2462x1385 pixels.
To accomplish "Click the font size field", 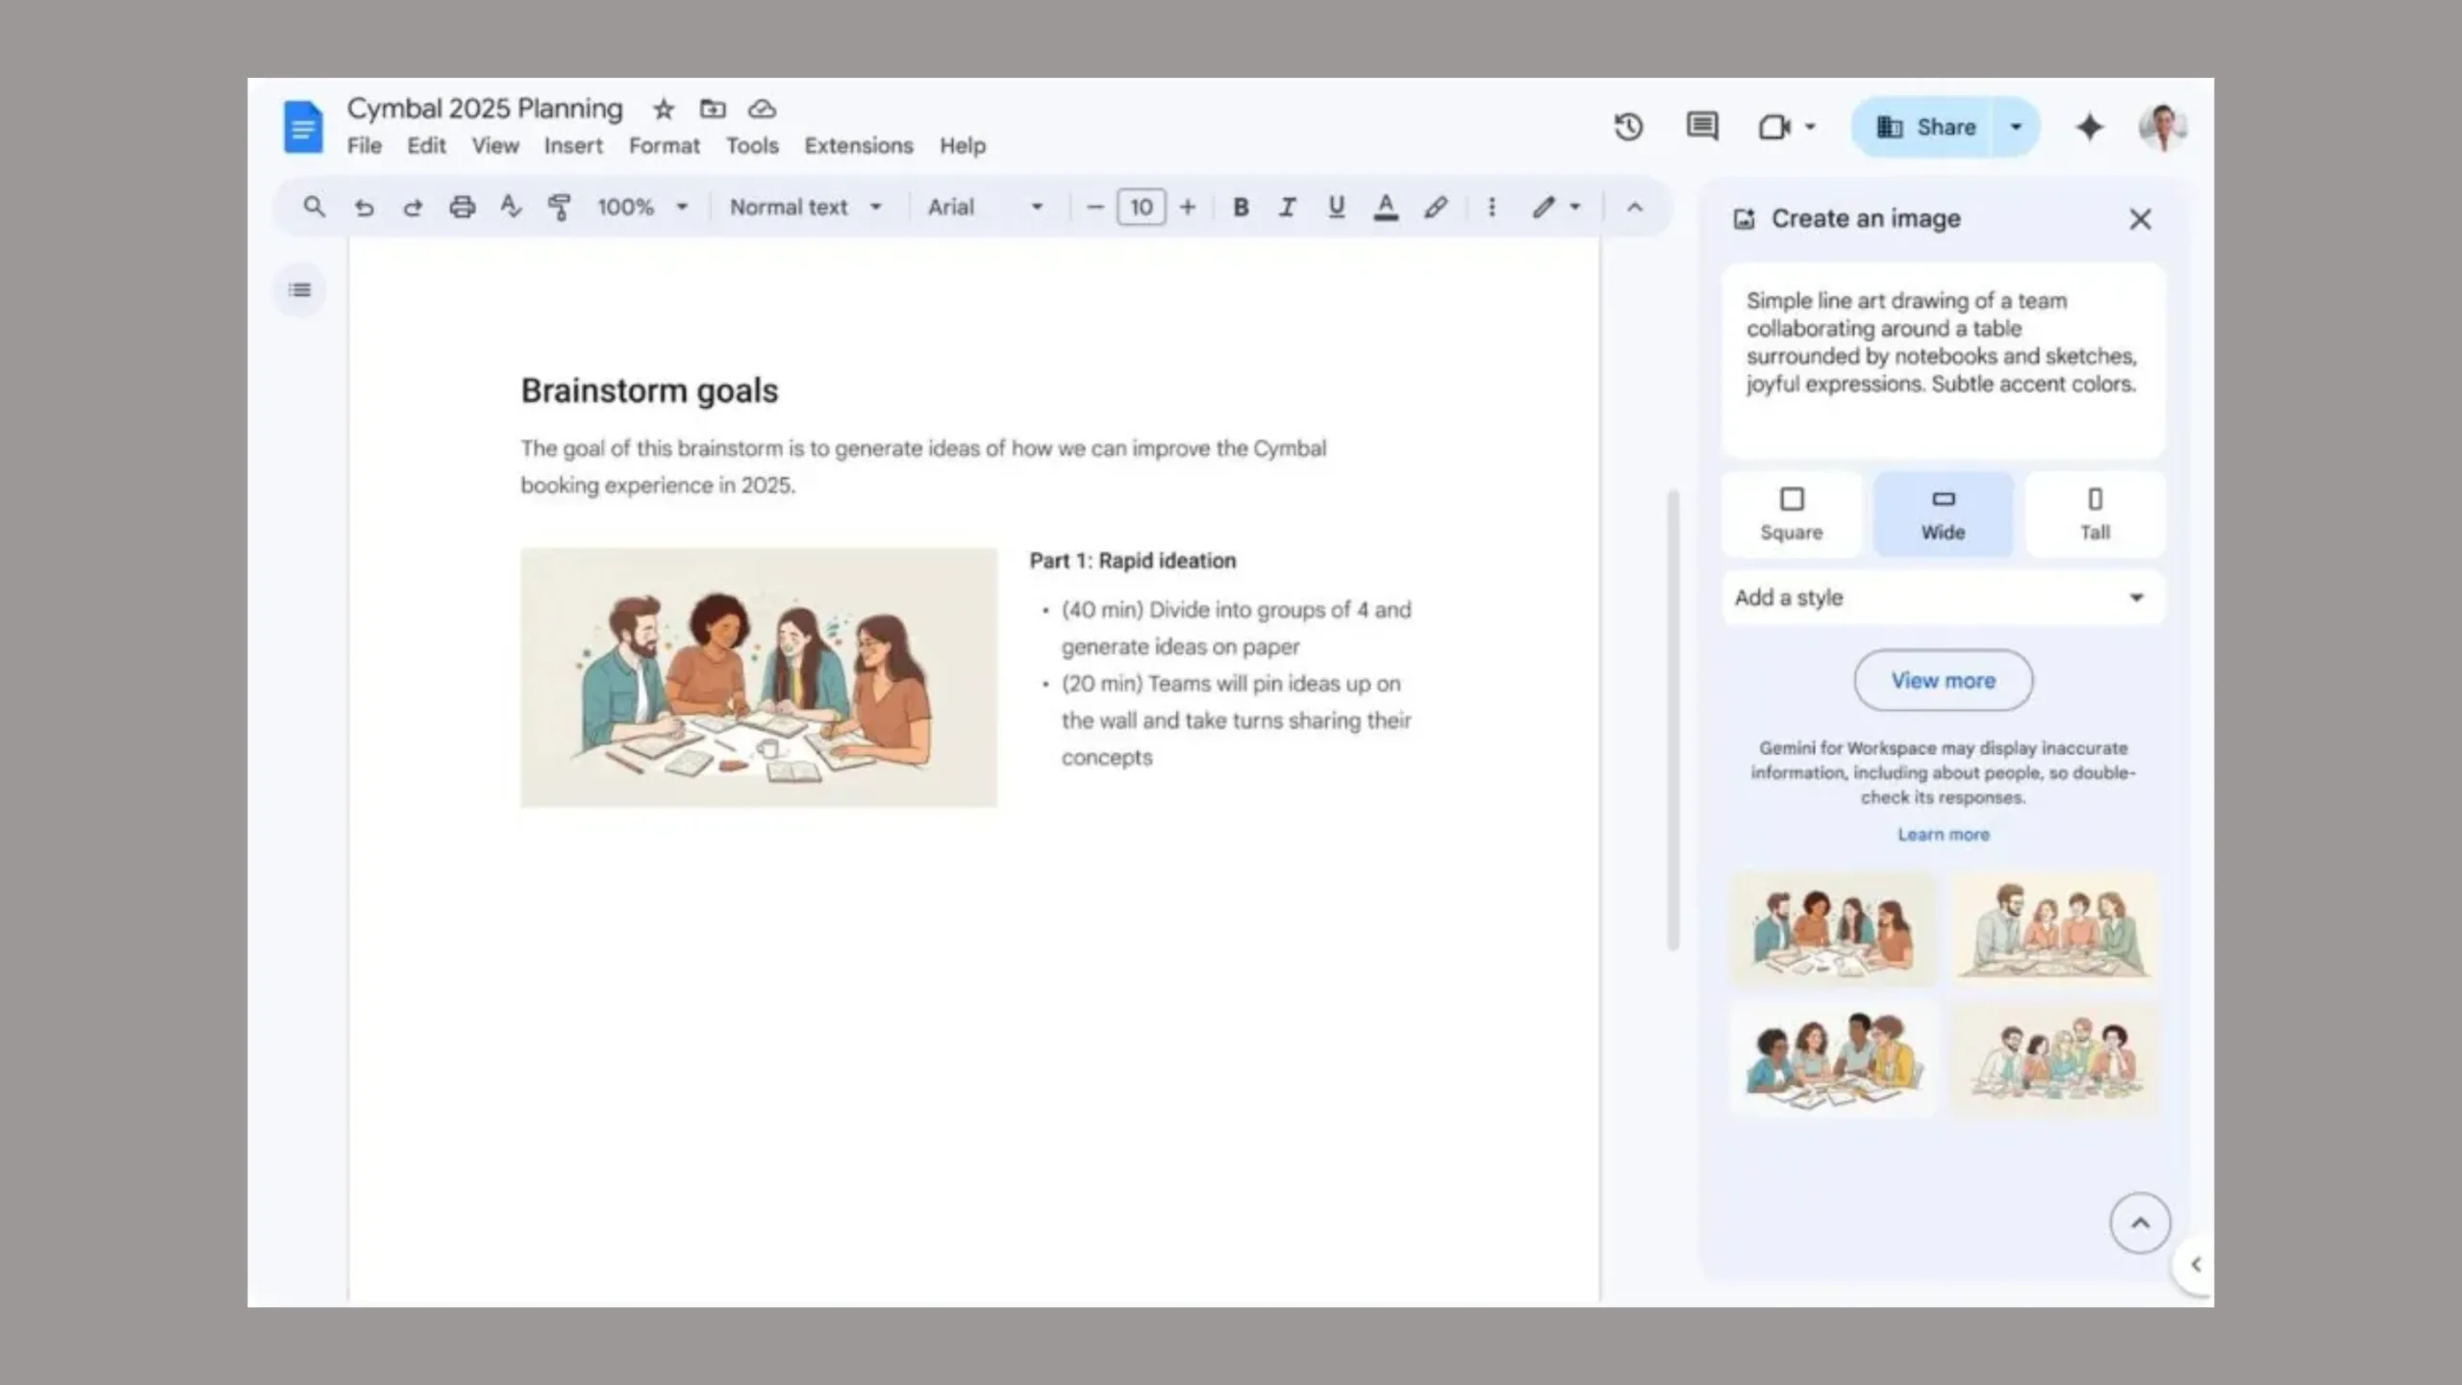I will tap(1141, 207).
